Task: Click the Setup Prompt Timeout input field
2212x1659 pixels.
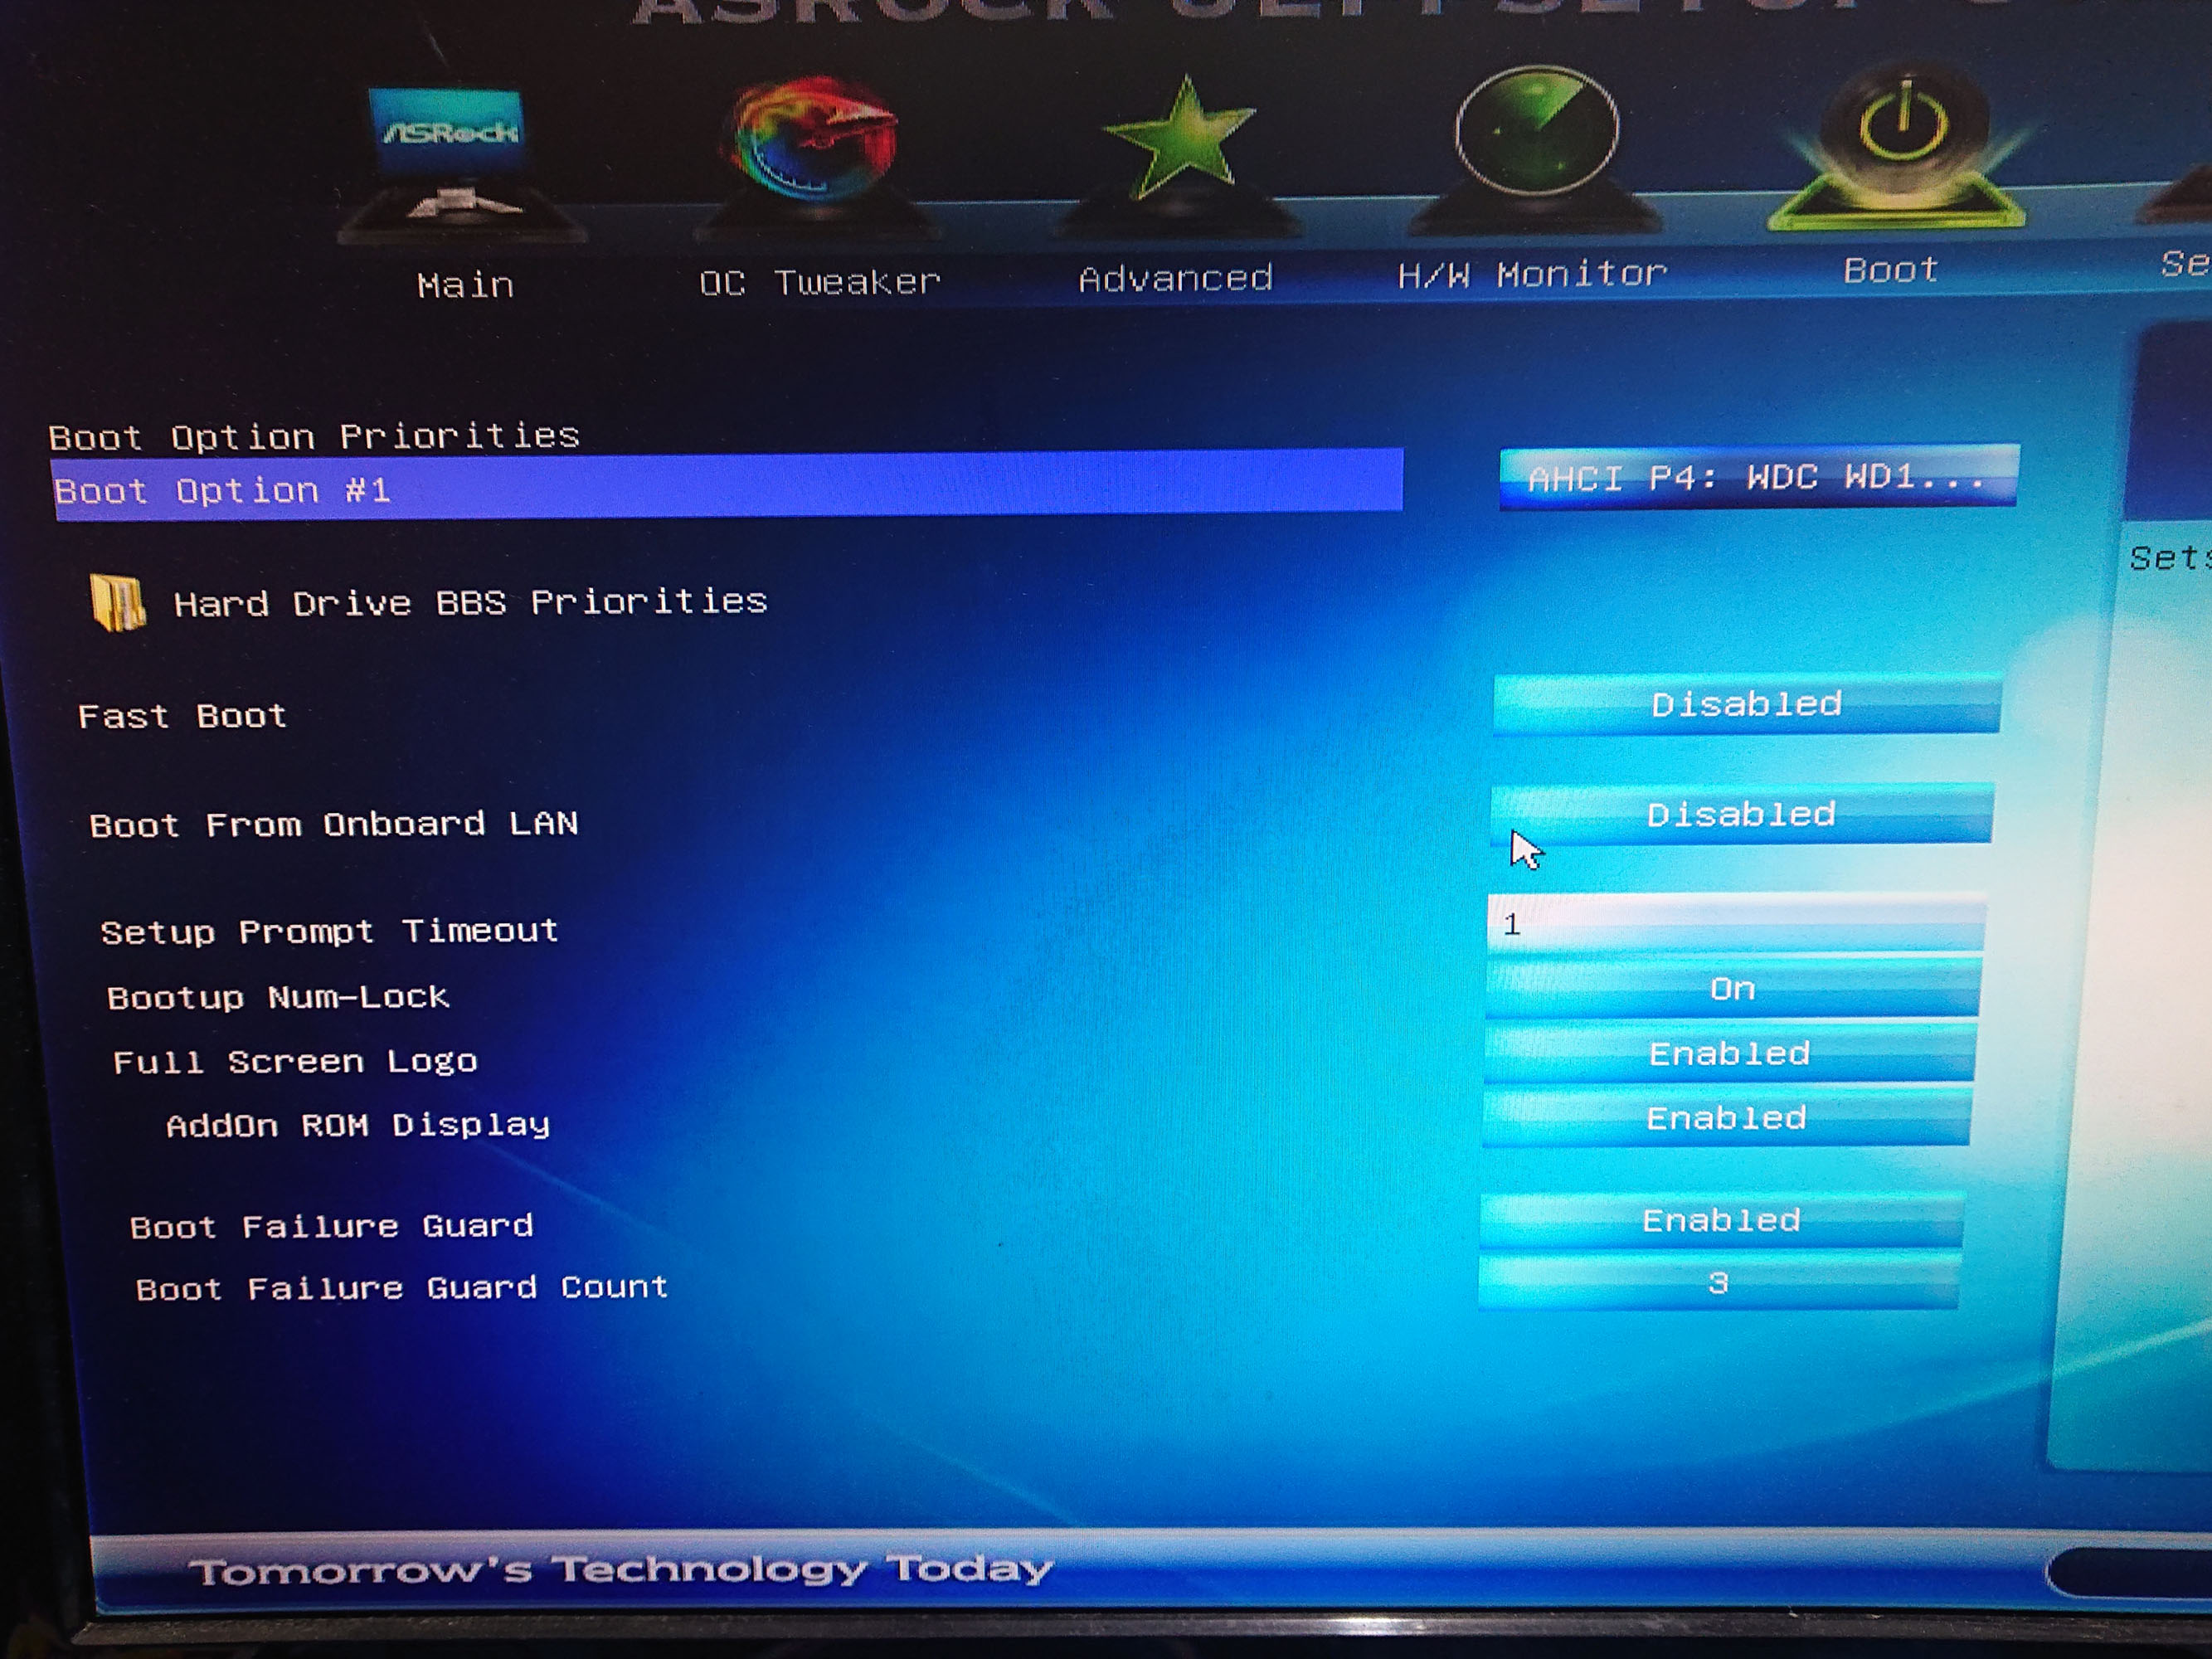Action: point(1736,923)
